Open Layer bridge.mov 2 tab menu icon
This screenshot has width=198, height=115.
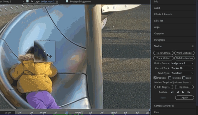click(57, 2)
